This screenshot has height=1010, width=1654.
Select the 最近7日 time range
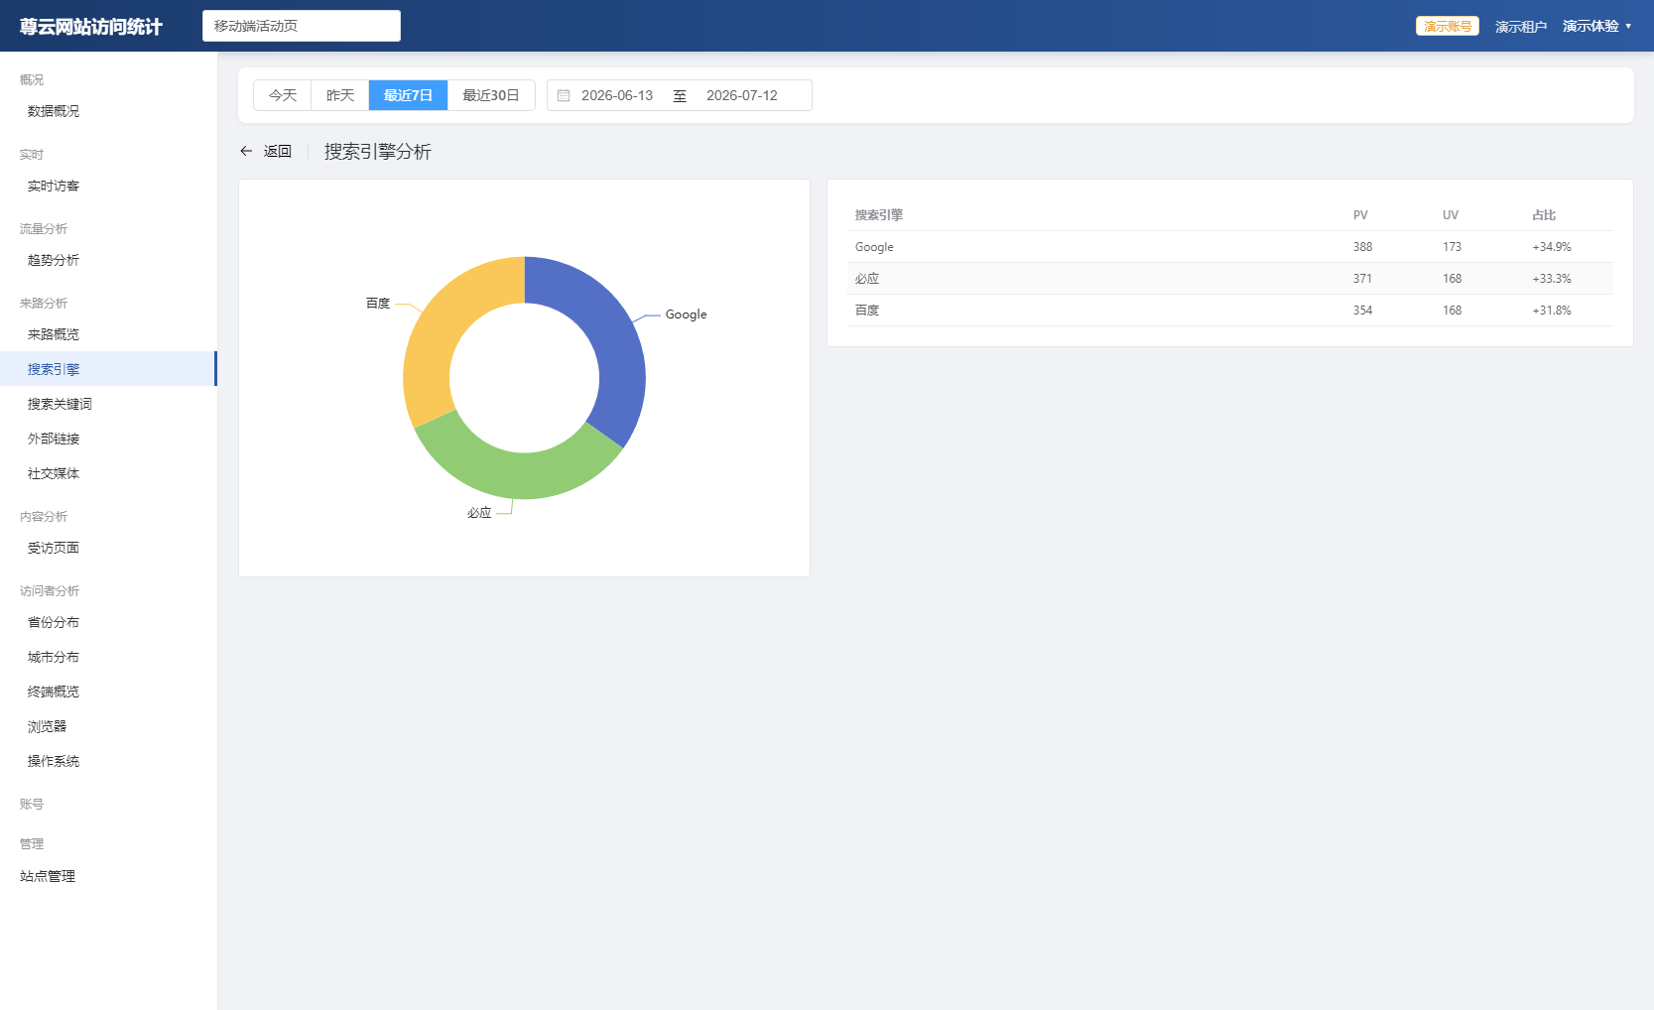click(x=408, y=95)
